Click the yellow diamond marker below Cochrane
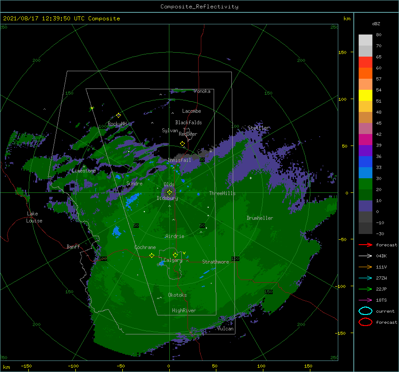The height and width of the screenshot is (372, 399). pyautogui.click(x=152, y=256)
